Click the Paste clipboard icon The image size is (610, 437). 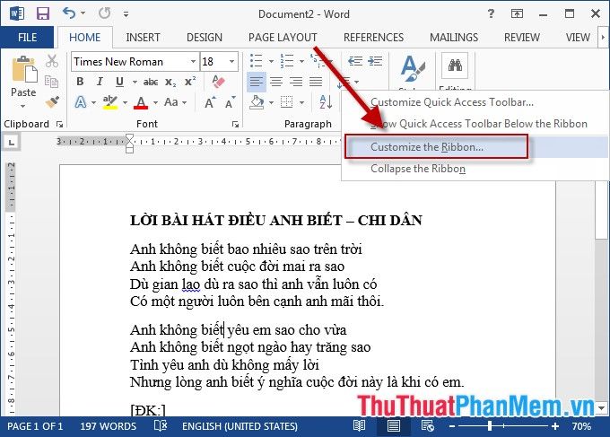tap(24, 69)
